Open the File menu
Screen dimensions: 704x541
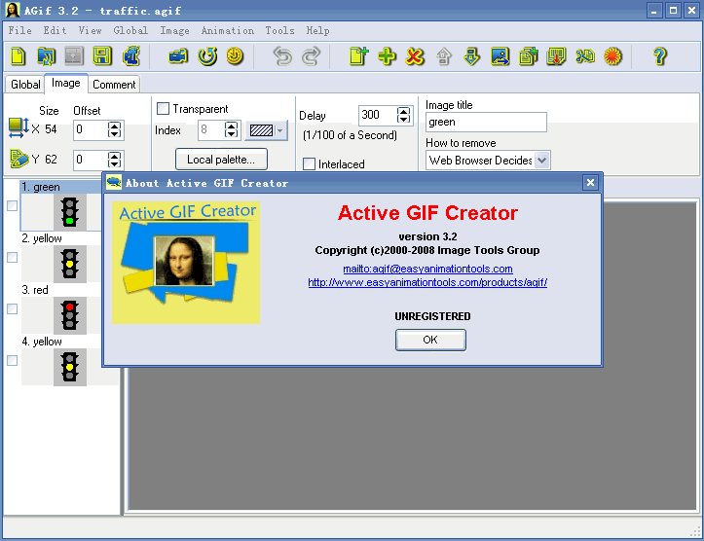click(20, 30)
